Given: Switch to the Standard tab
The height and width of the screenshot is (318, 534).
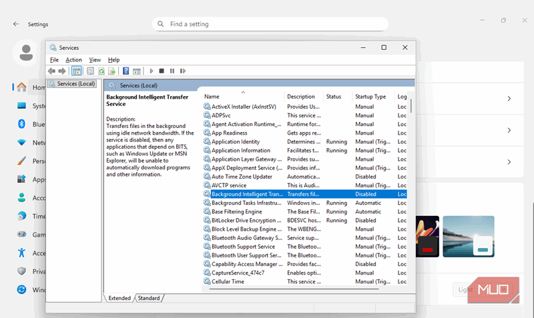Looking at the screenshot, I should click(148, 298).
